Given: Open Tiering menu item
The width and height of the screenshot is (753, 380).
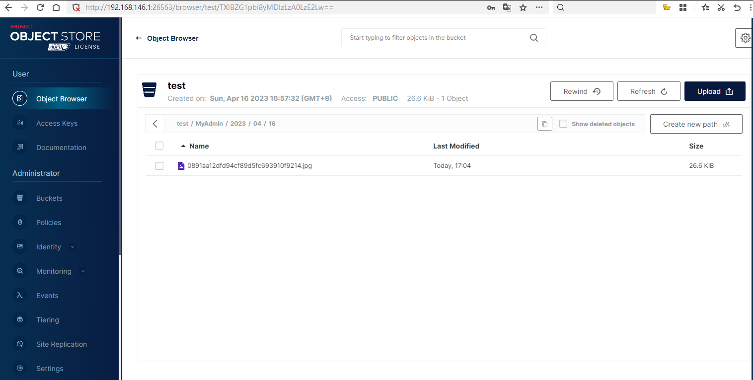Looking at the screenshot, I should 48,320.
